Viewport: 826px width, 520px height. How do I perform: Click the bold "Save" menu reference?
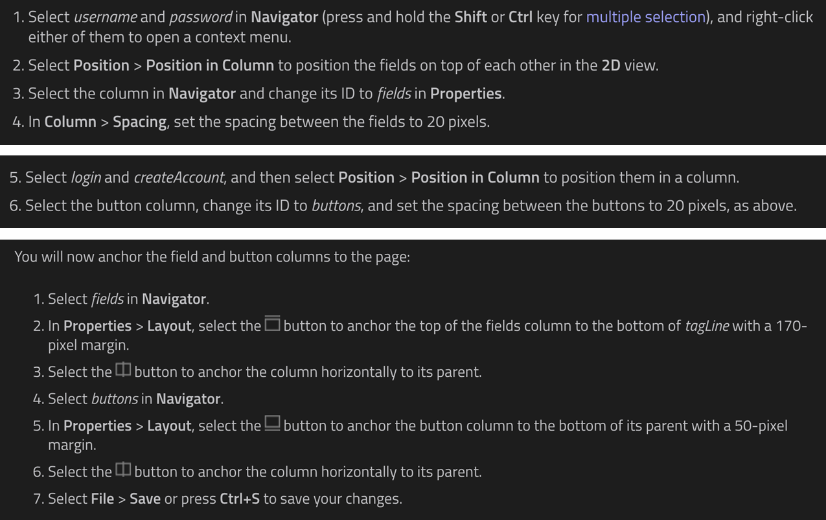coord(145,499)
